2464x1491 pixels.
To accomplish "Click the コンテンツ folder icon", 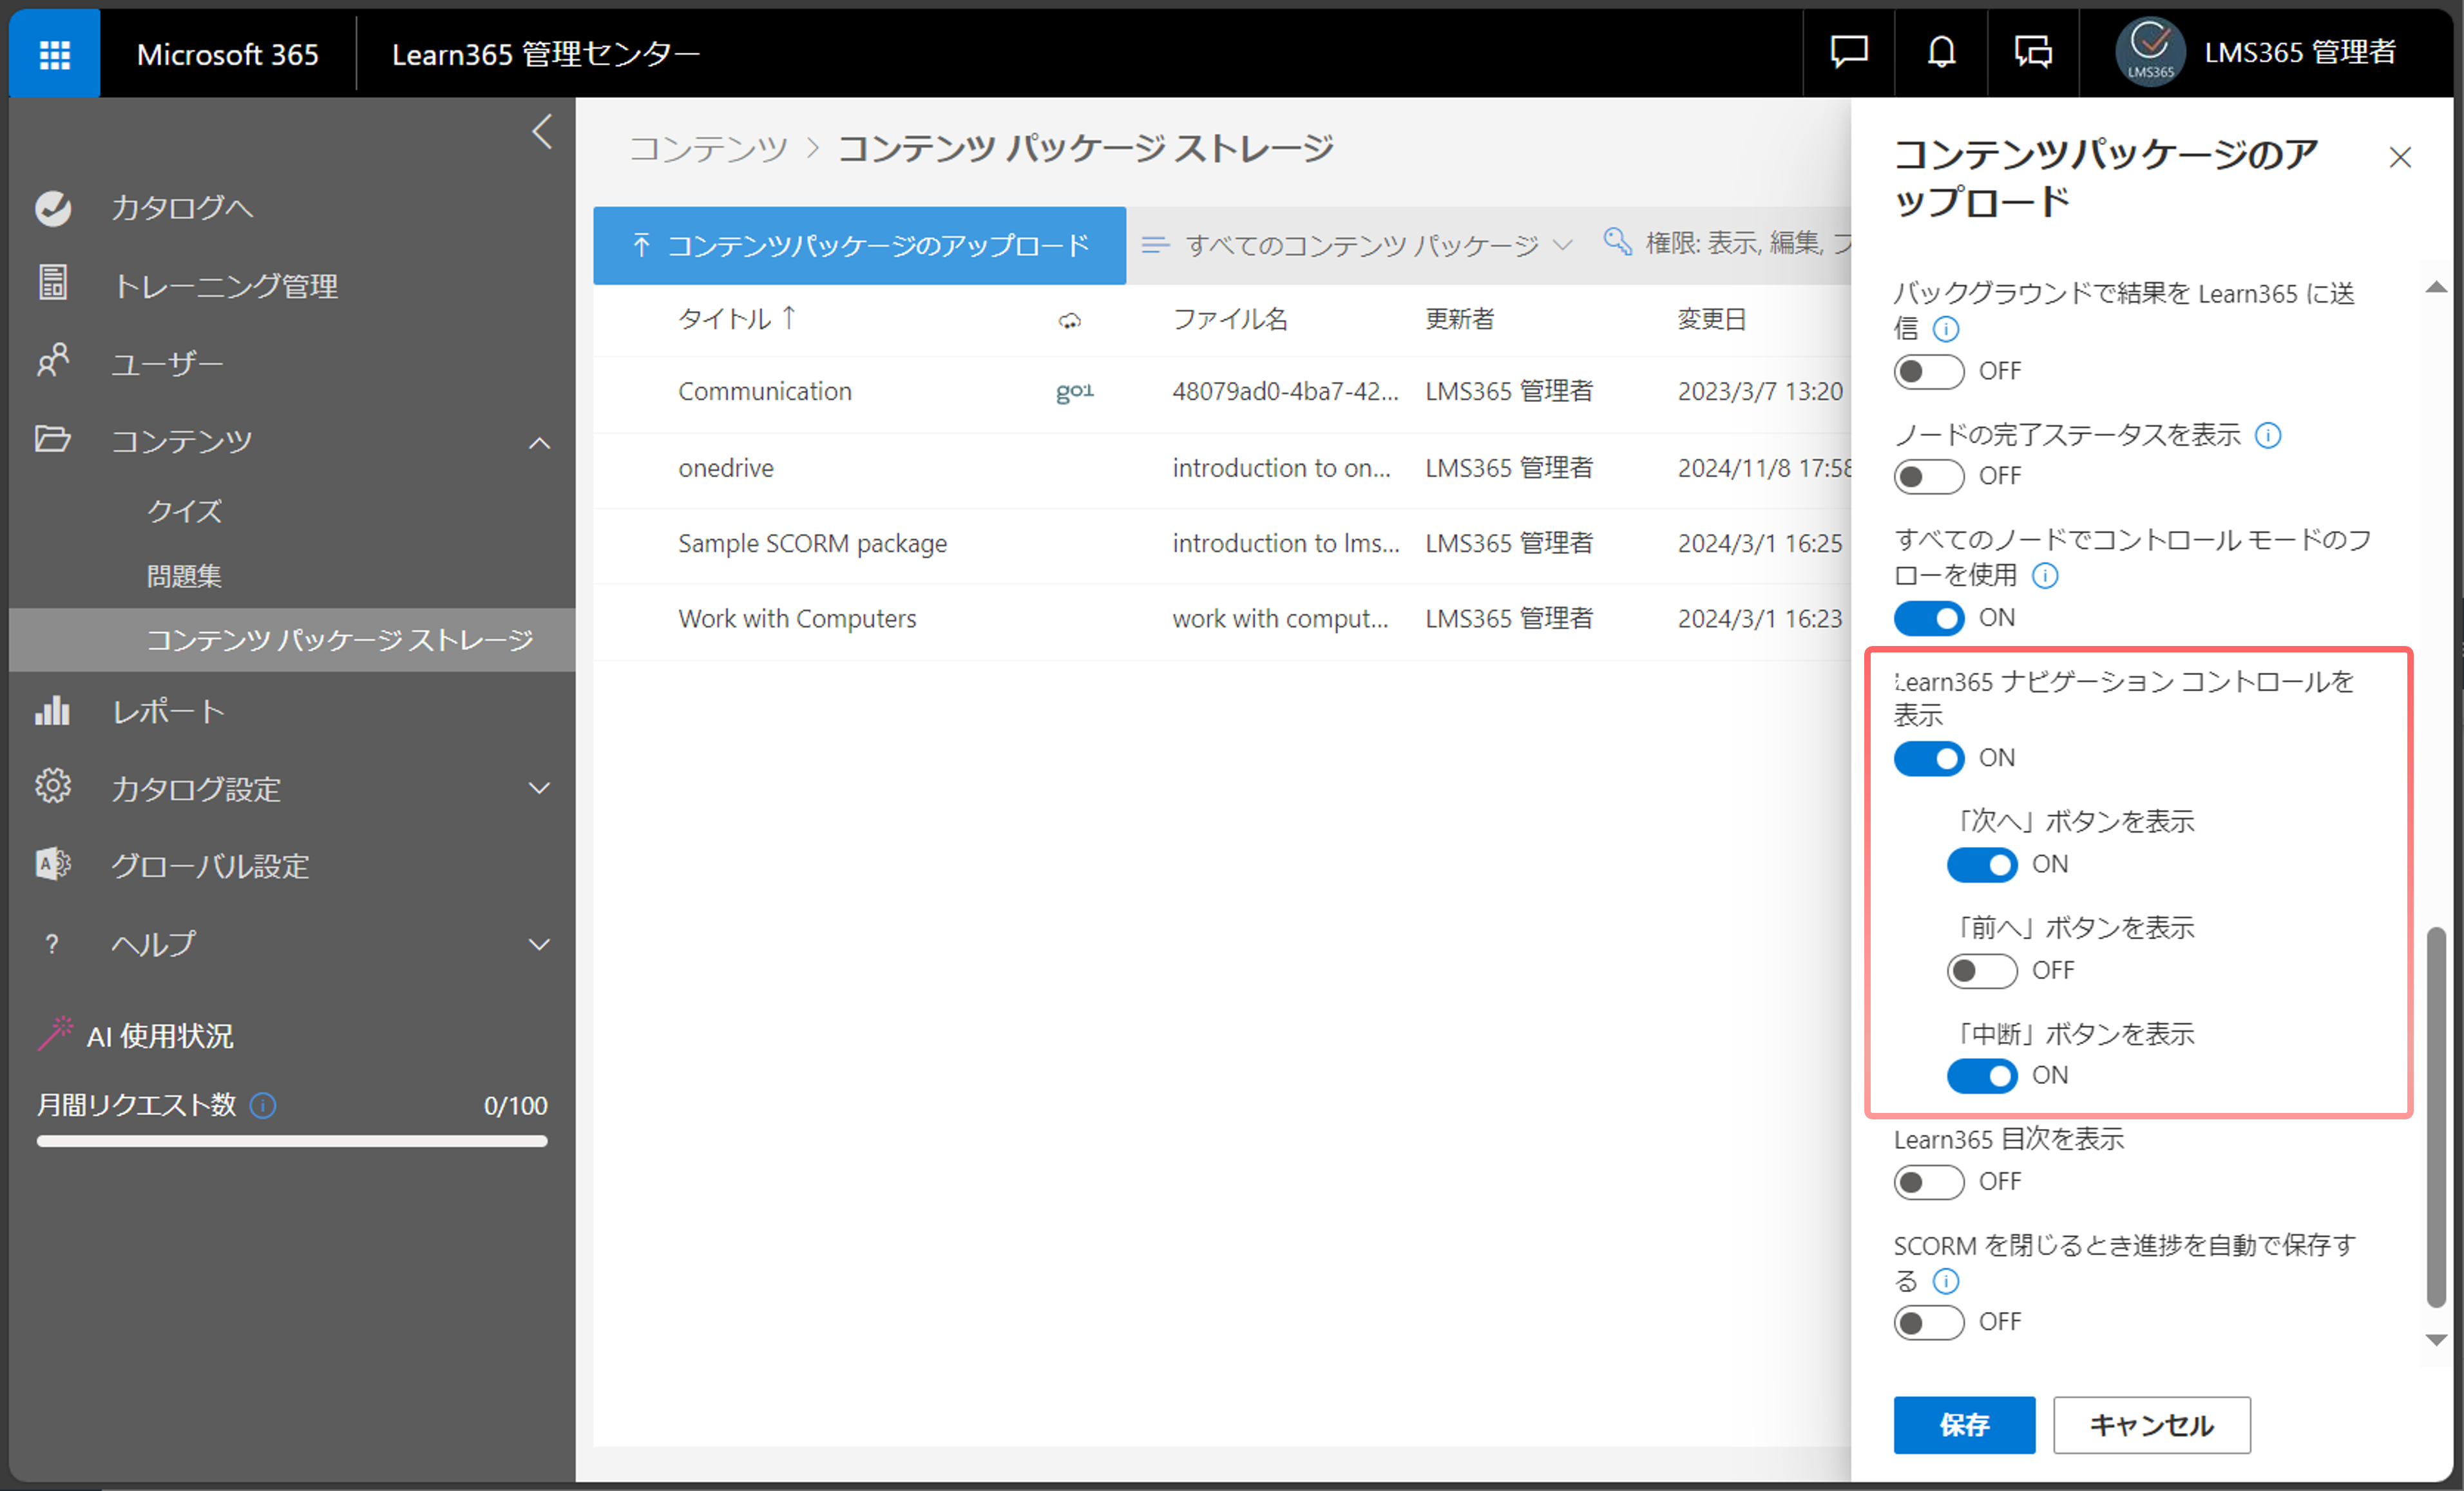I will [x=53, y=439].
